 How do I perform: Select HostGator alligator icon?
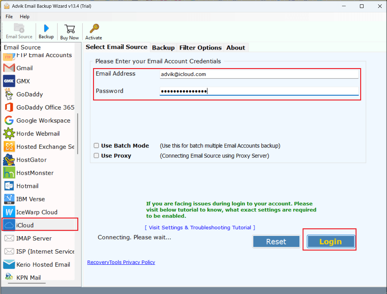[9, 160]
